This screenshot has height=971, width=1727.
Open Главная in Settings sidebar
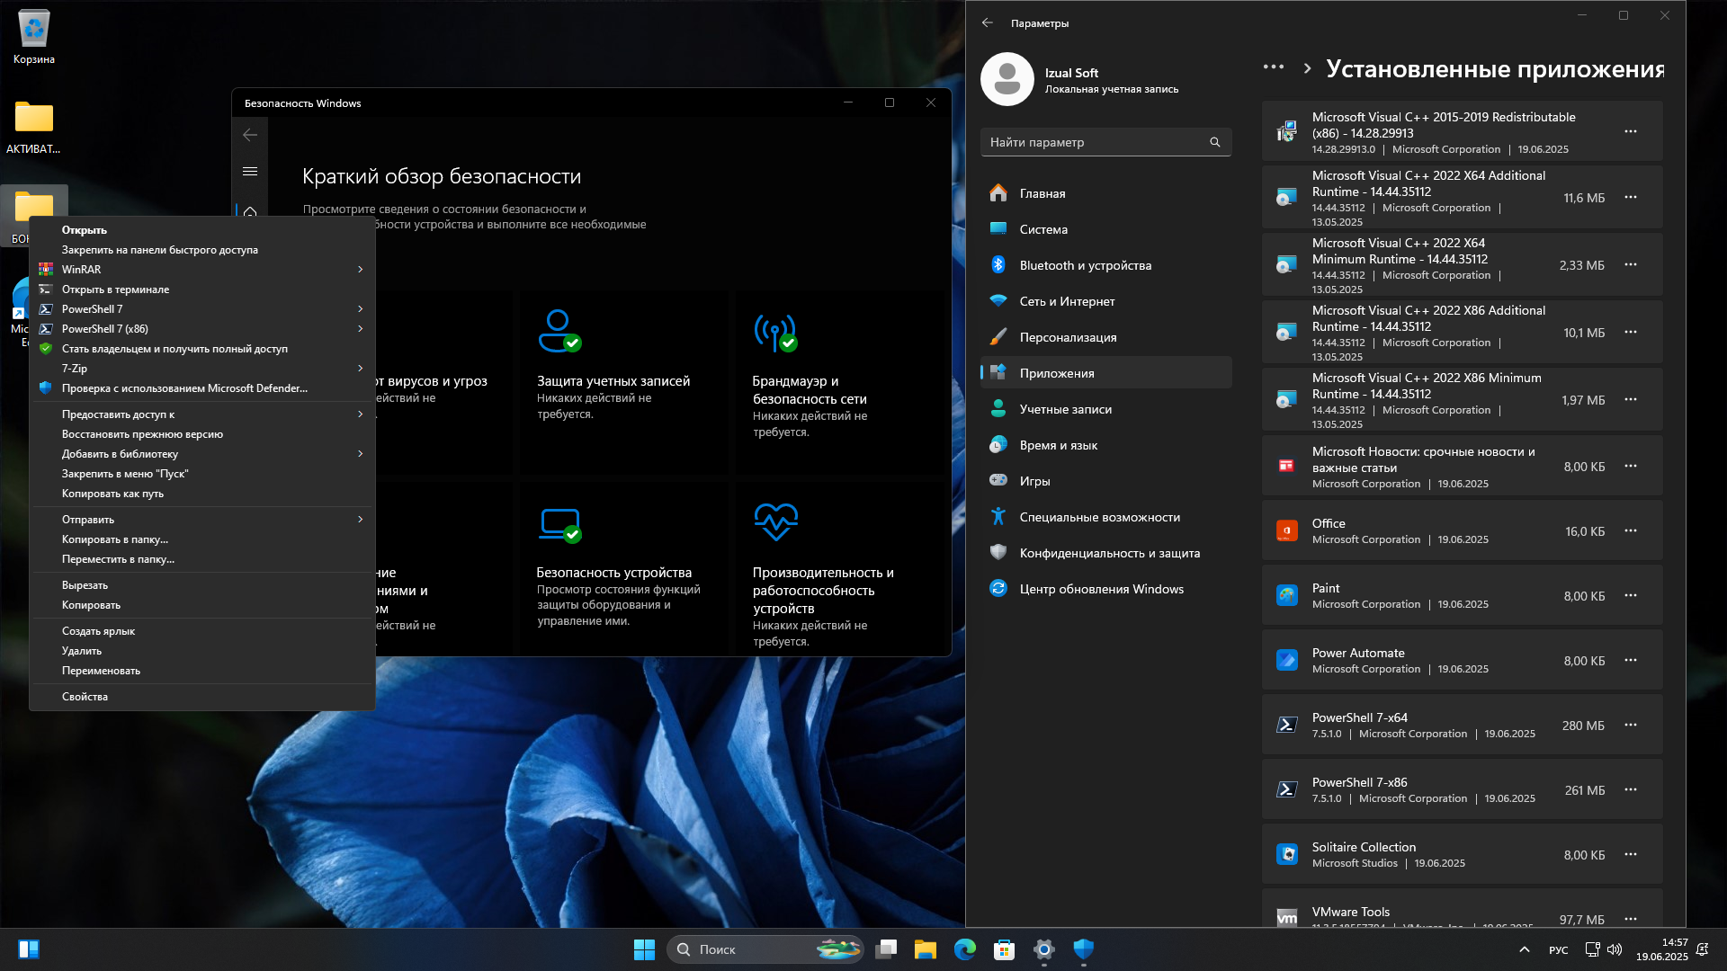1105,193
